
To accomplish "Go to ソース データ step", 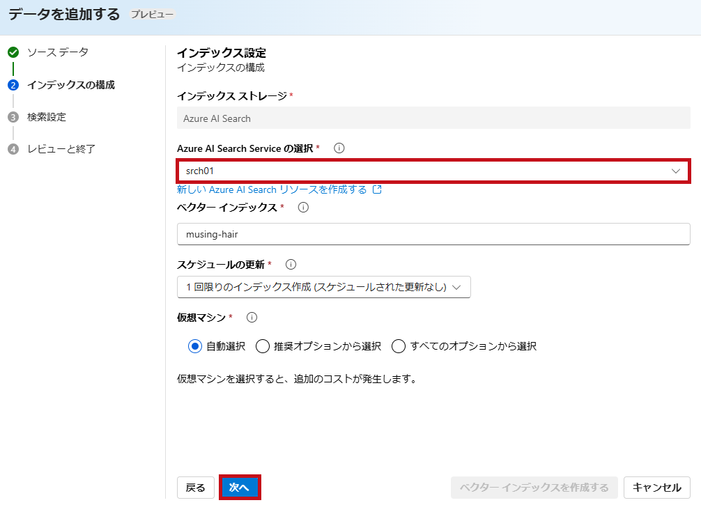I will 58,52.
